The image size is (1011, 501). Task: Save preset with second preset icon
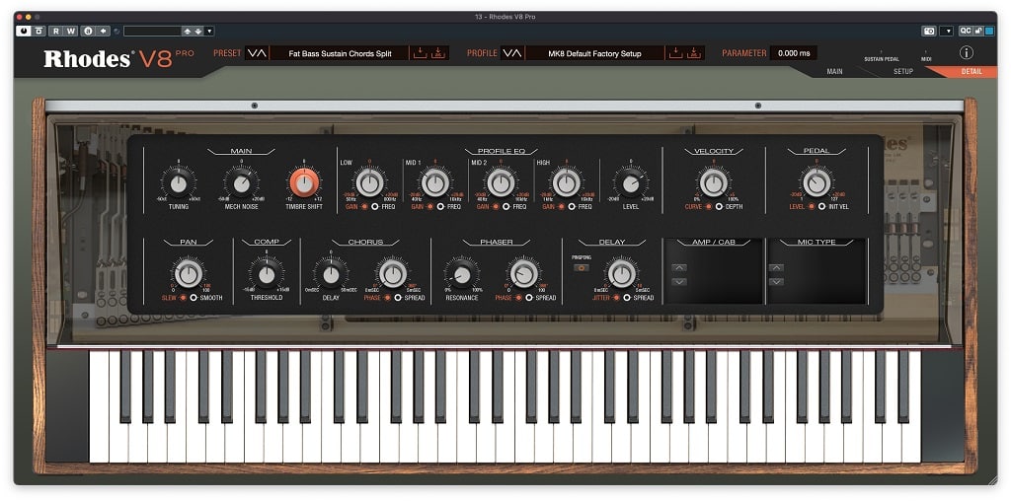tap(437, 53)
